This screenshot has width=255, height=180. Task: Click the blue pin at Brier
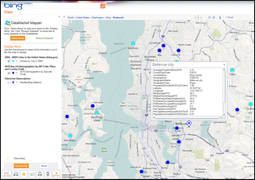pos(159,51)
